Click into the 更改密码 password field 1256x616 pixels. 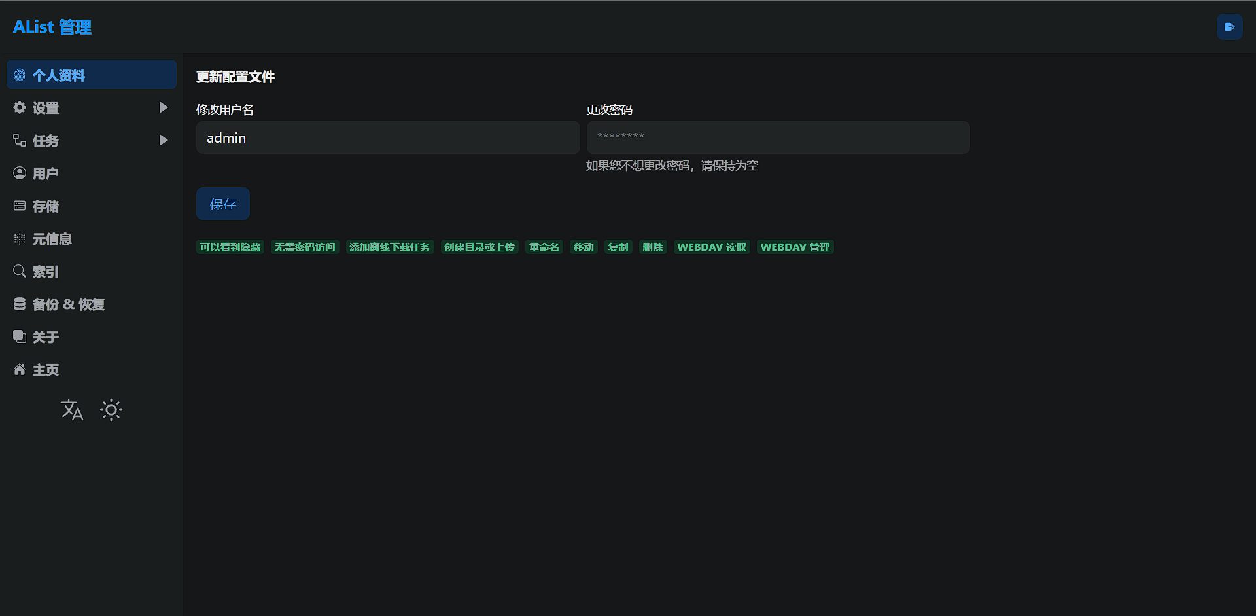click(x=778, y=138)
